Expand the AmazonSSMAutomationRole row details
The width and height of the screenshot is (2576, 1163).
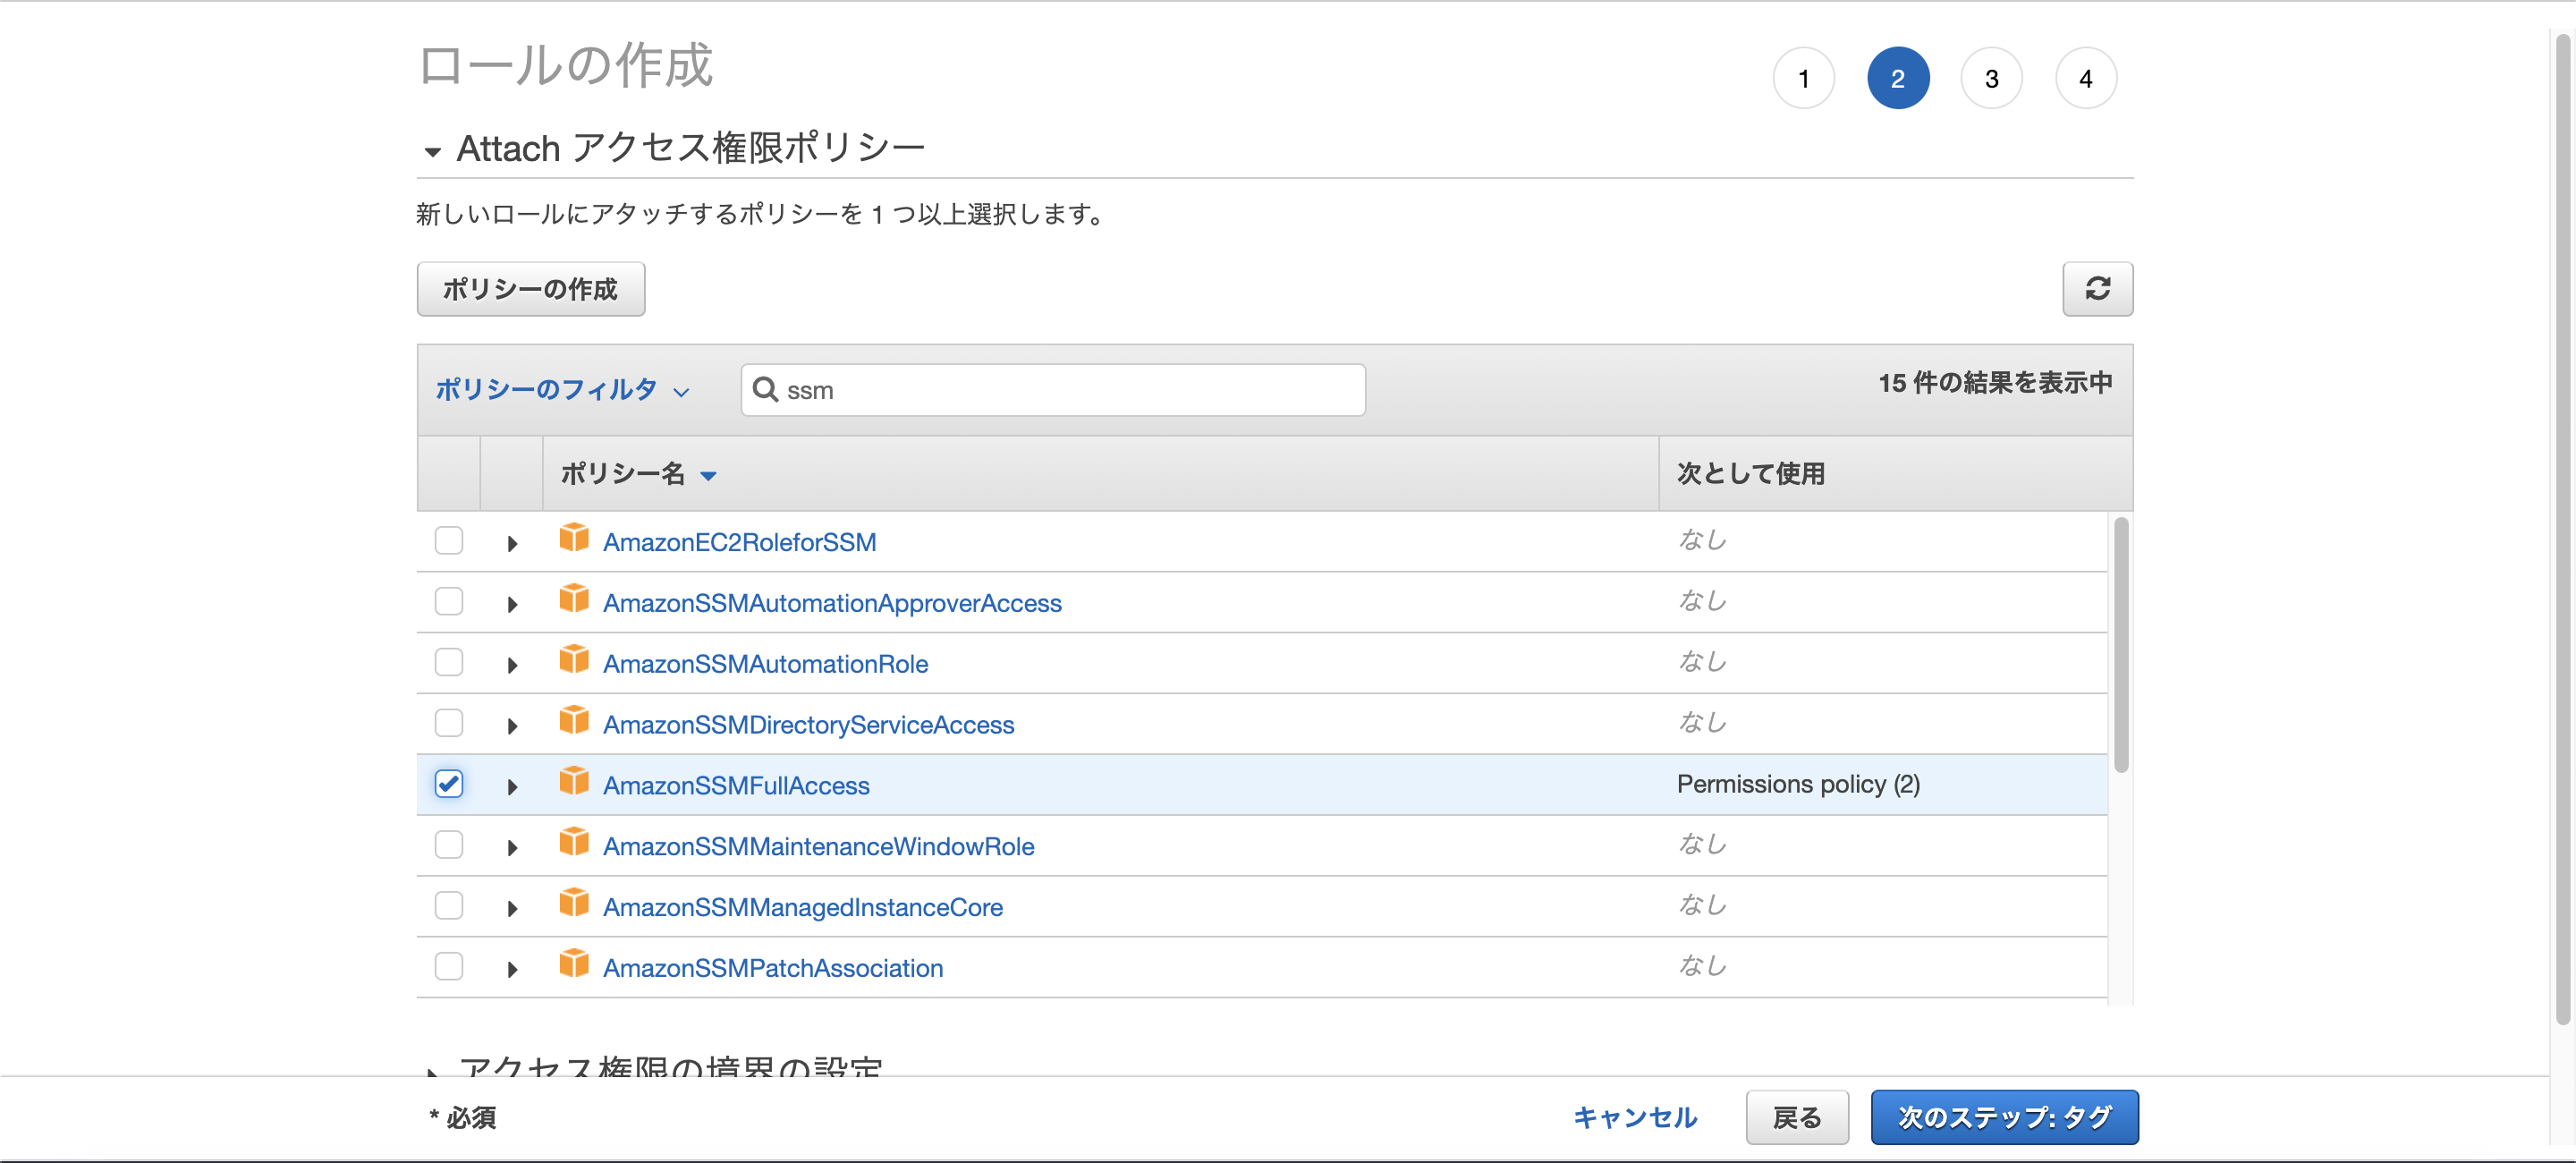click(512, 666)
